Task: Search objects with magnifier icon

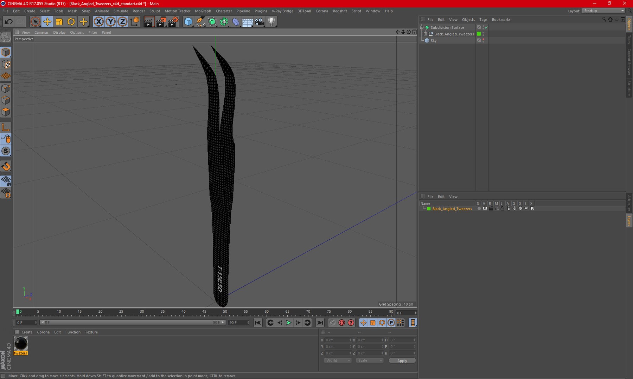Action: tap(604, 20)
